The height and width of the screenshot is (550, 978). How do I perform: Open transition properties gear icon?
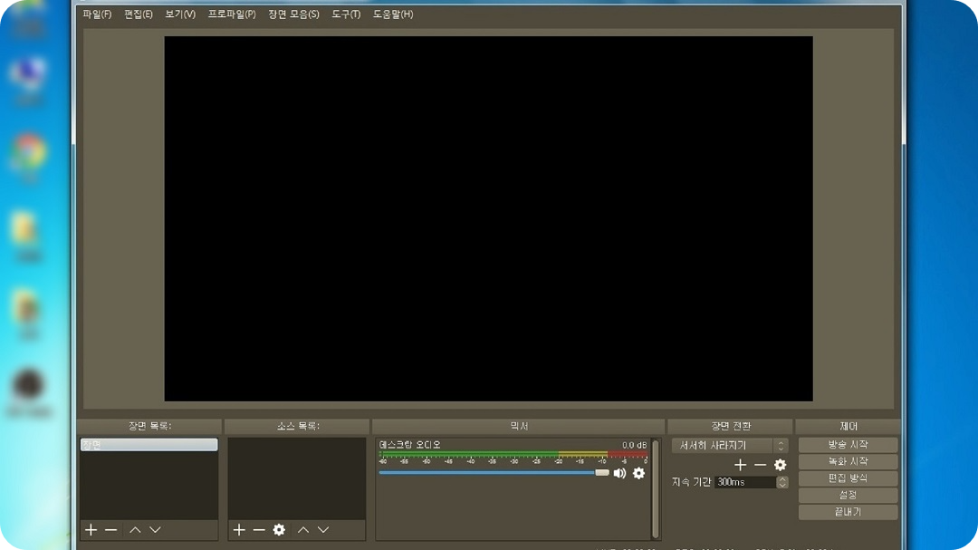pos(780,465)
